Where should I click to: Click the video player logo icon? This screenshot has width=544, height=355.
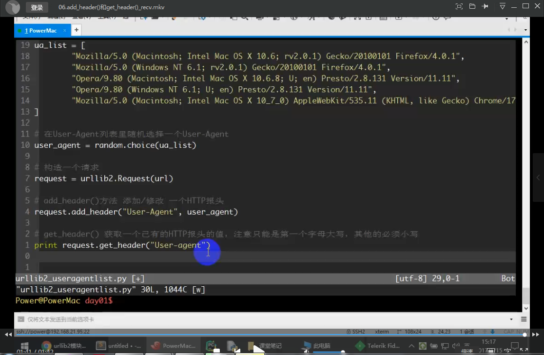pyautogui.click(x=12, y=7)
